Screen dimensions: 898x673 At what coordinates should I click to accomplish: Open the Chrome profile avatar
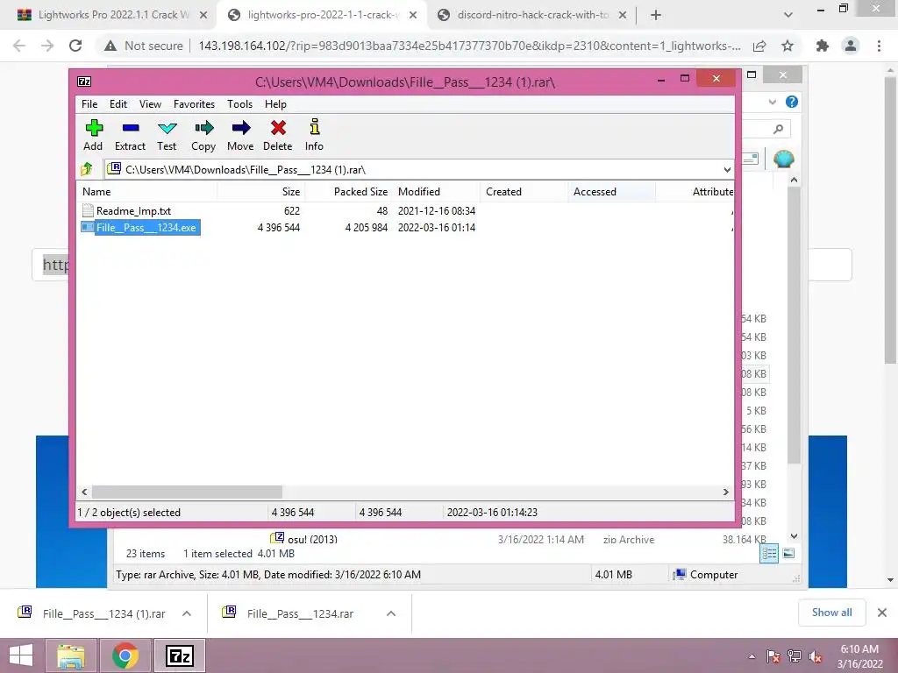click(x=851, y=46)
